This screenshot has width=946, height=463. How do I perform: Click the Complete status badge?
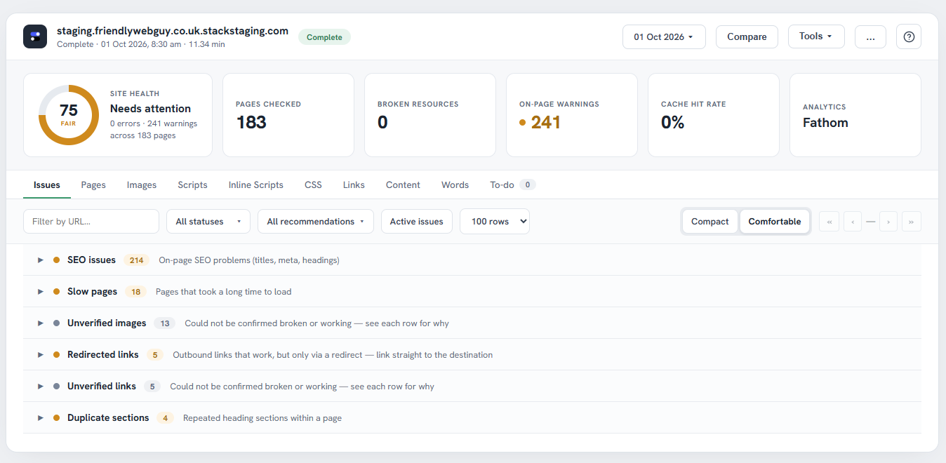[x=324, y=37]
